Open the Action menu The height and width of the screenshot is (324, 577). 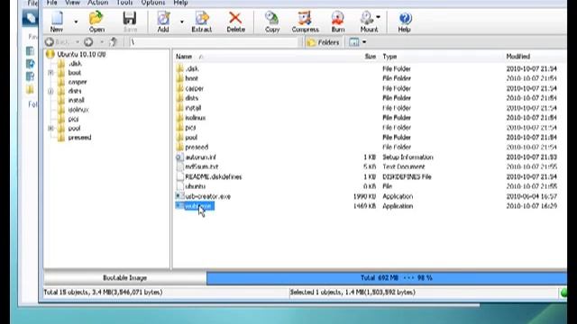[97, 3]
